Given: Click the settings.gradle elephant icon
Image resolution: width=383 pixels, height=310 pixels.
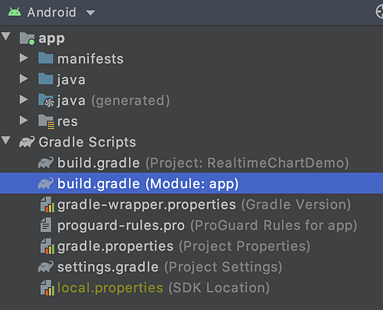Looking at the screenshot, I should [46, 267].
